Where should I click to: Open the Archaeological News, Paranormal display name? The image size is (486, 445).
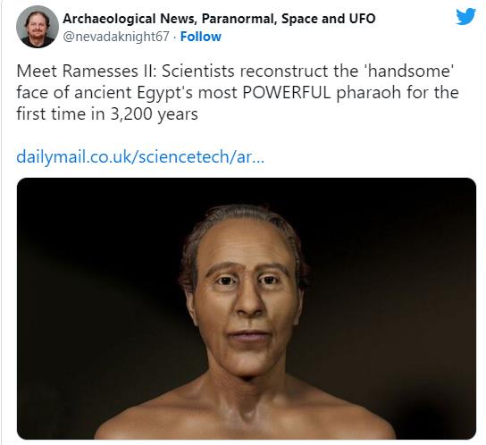[219, 19]
